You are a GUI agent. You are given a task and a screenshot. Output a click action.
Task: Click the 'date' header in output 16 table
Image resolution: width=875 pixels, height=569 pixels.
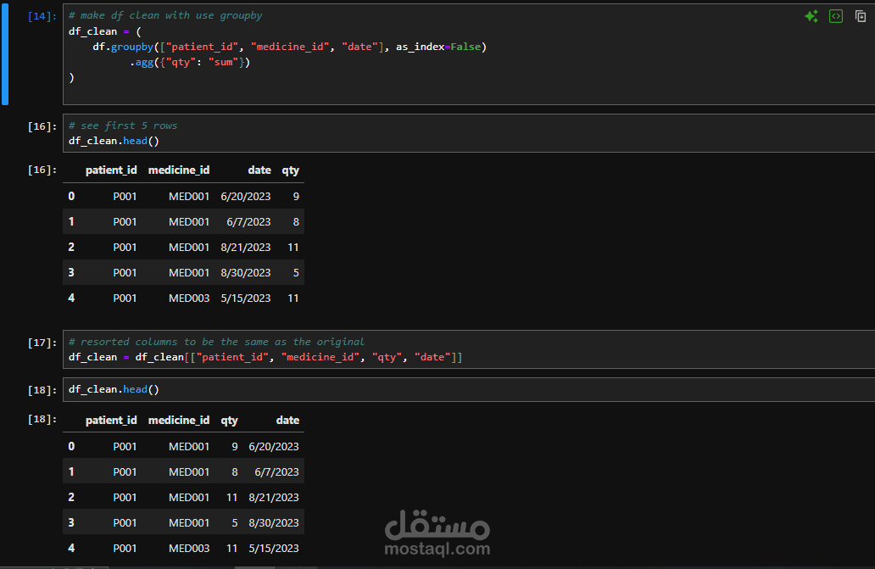point(259,170)
